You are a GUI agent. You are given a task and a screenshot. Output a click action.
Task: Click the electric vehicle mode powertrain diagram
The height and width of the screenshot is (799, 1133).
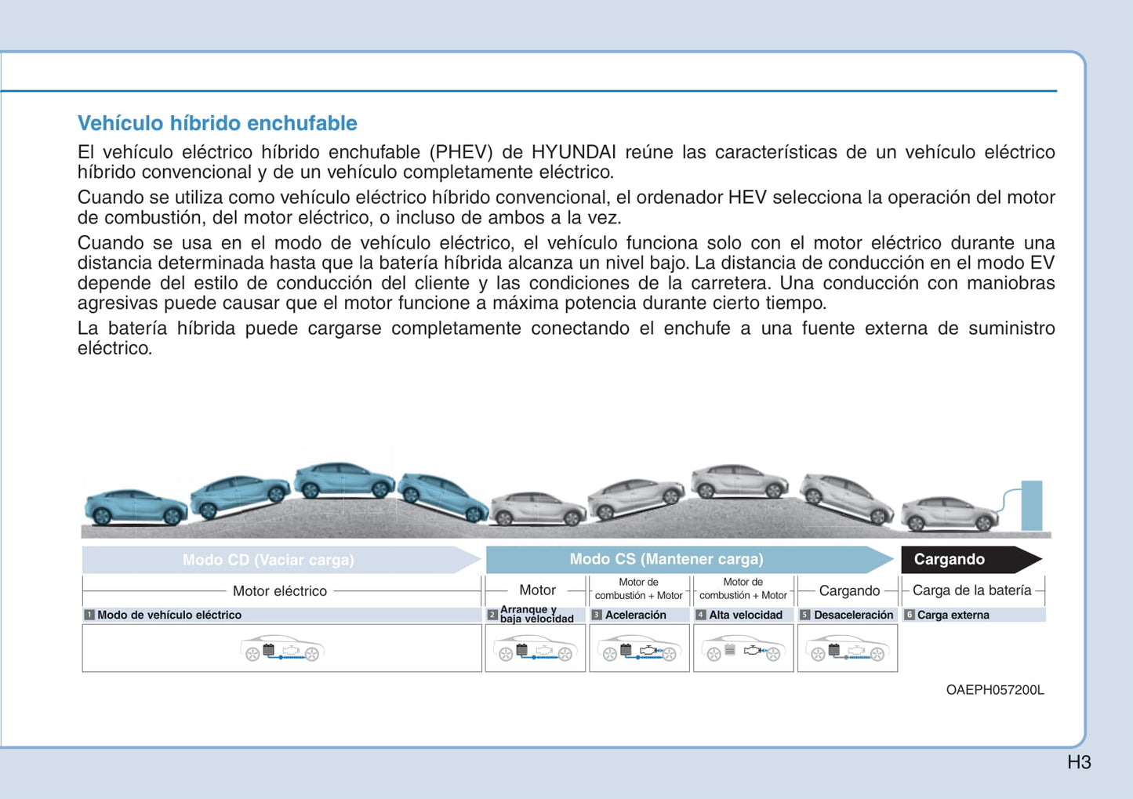[282, 648]
